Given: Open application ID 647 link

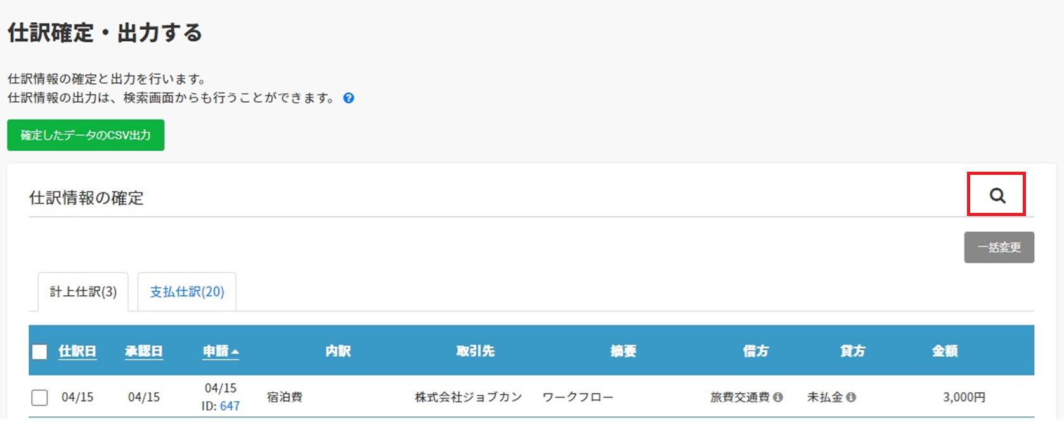Looking at the screenshot, I should click(x=230, y=406).
